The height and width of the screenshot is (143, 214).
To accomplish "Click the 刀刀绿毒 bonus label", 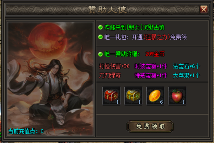I will tap(110, 75).
